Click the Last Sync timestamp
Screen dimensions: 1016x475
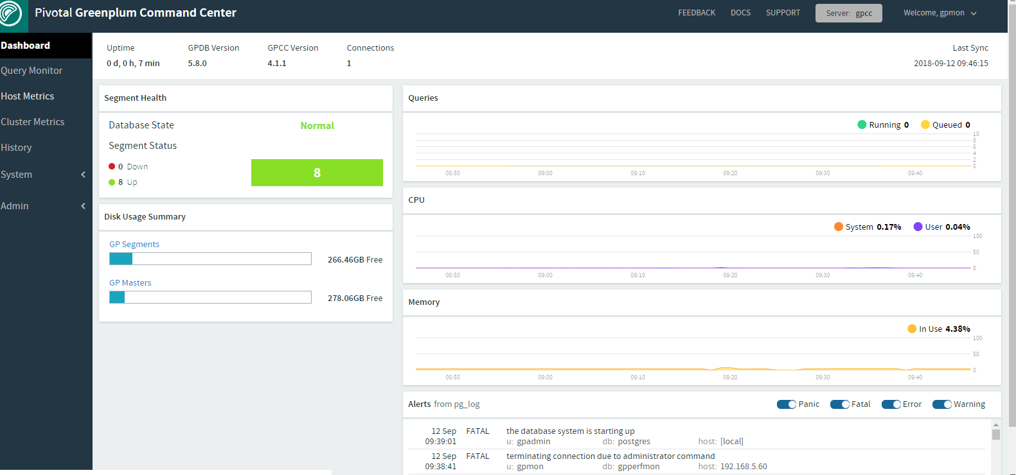tap(951, 64)
